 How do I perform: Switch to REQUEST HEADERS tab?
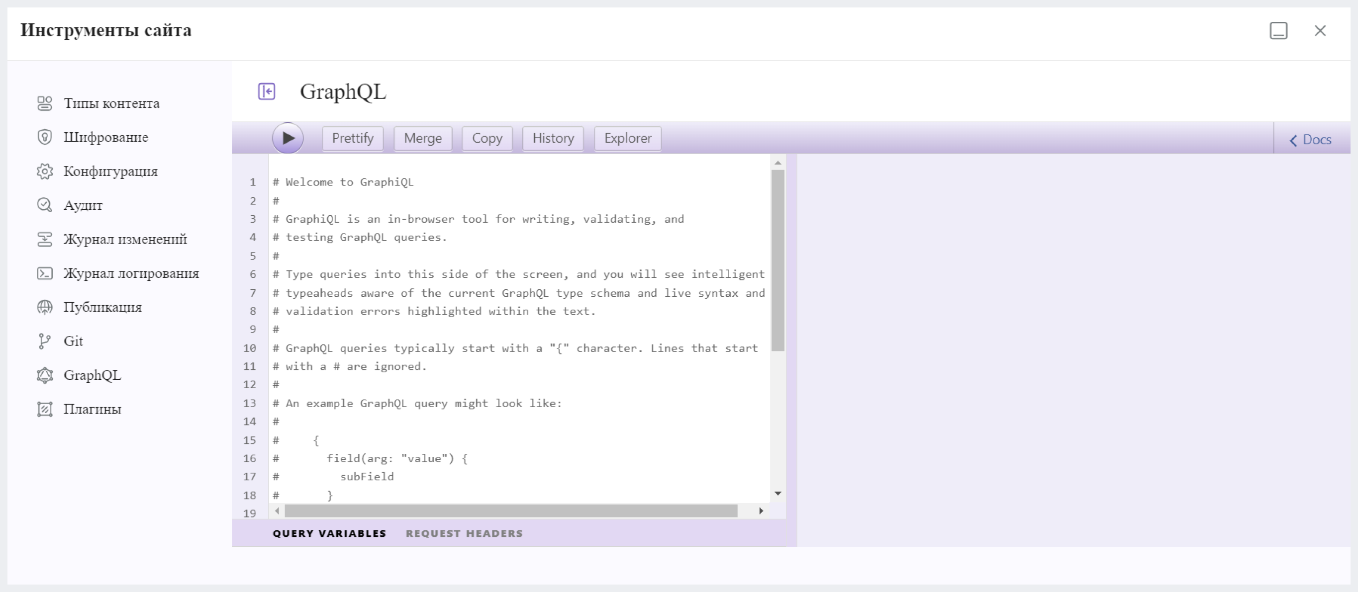tap(465, 533)
